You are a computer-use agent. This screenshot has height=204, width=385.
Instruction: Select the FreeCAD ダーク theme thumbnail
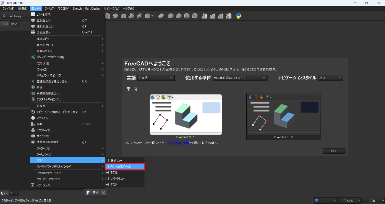coord(284,114)
